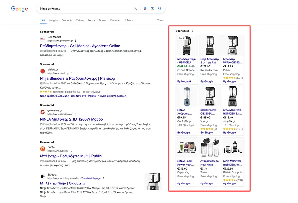
Task: Switch to Products tab
Action: click(67, 20)
